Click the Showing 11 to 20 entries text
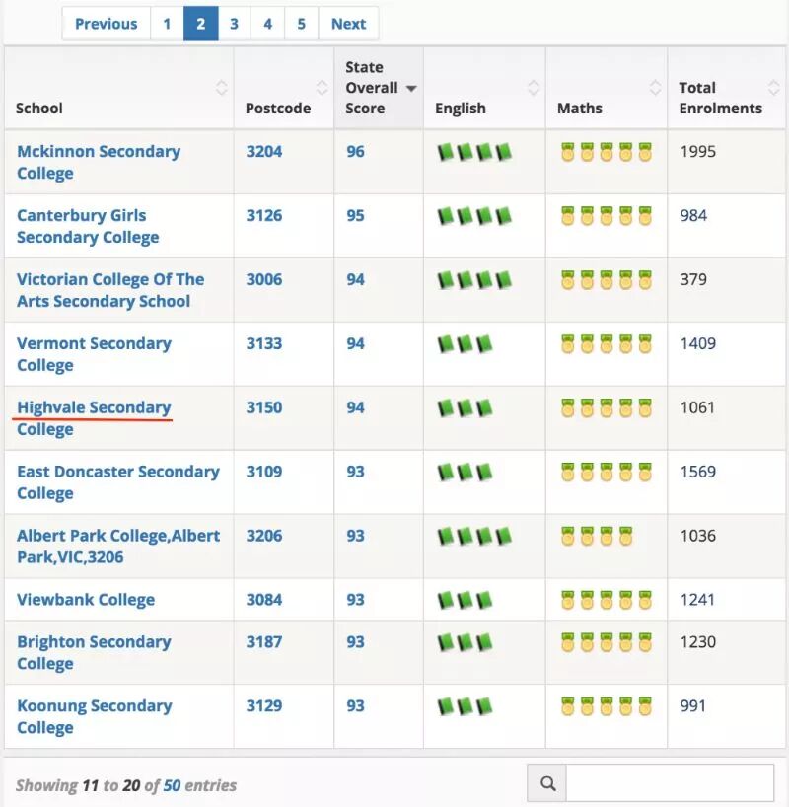Screen dimensions: 789x807 pyautogui.click(x=126, y=785)
